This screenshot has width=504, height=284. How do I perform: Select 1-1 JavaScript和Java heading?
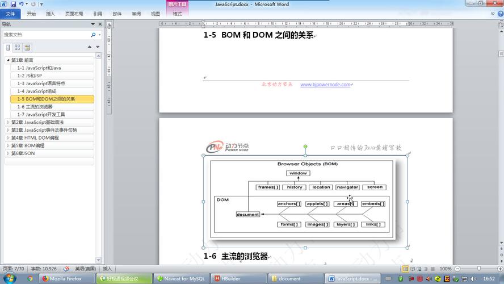pyautogui.click(x=52, y=68)
